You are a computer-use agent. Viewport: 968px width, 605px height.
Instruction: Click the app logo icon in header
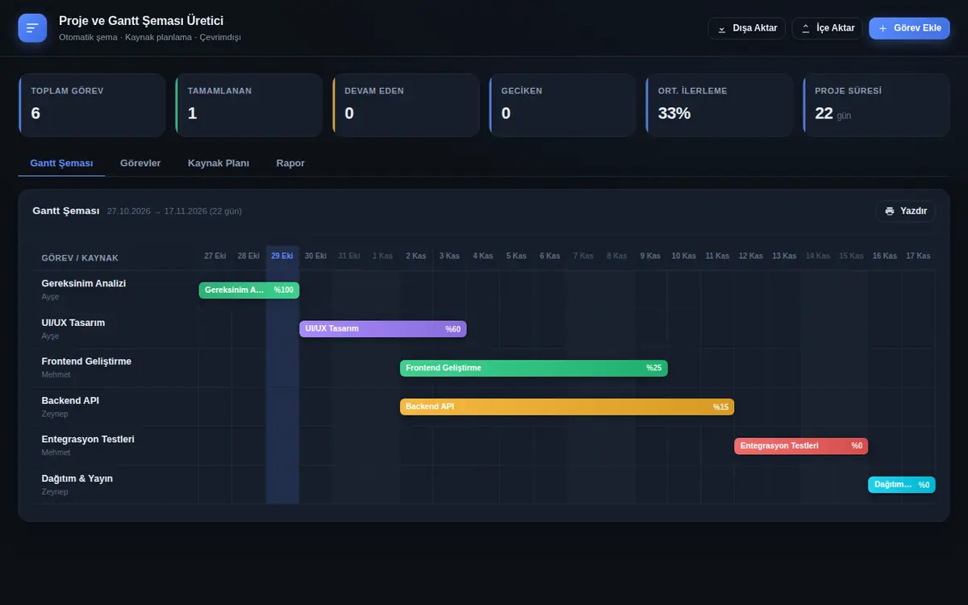click(x=32, y=28)
